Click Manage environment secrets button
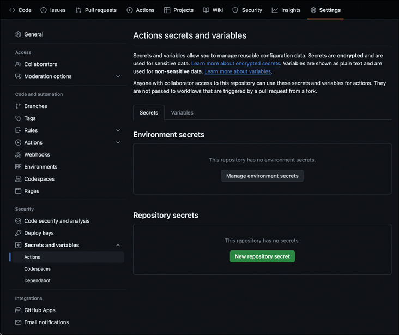The height and width of the screenshot is (335, 399). tap(262, 176)
